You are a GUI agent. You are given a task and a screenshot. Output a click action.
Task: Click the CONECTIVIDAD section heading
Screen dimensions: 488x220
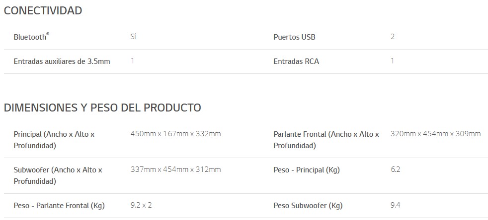(43, 10)
